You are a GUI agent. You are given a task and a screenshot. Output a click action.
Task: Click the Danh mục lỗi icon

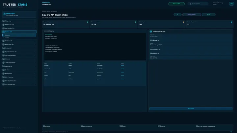pos(4,66)
